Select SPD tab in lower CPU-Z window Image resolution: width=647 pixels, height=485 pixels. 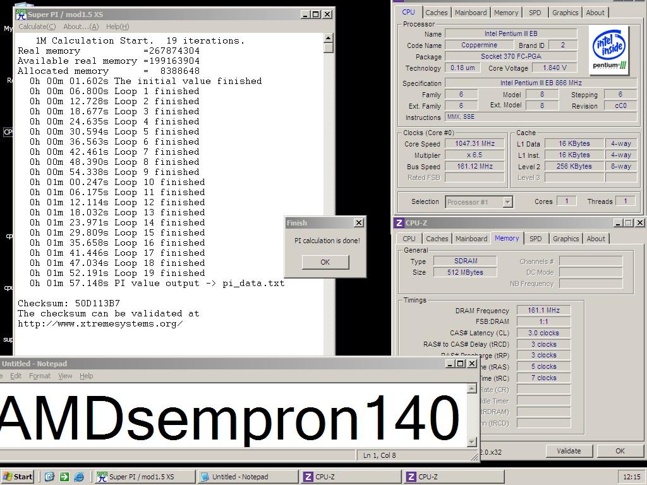click(x=536, y=239)
